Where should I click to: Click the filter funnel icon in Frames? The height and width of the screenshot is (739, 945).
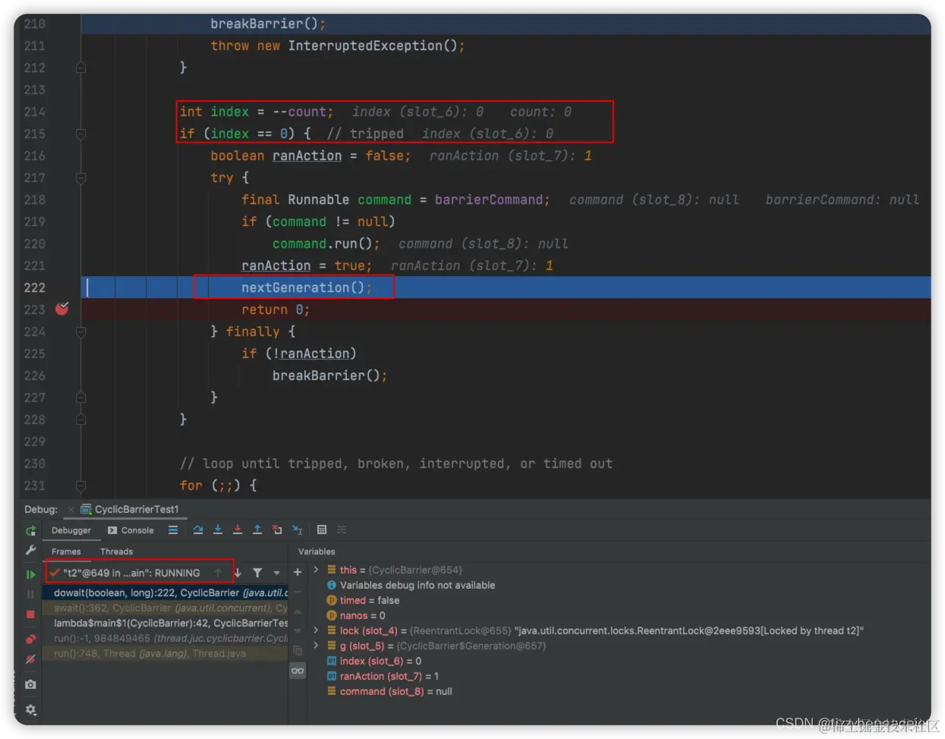pyautogui.click(x=257, y=573)
